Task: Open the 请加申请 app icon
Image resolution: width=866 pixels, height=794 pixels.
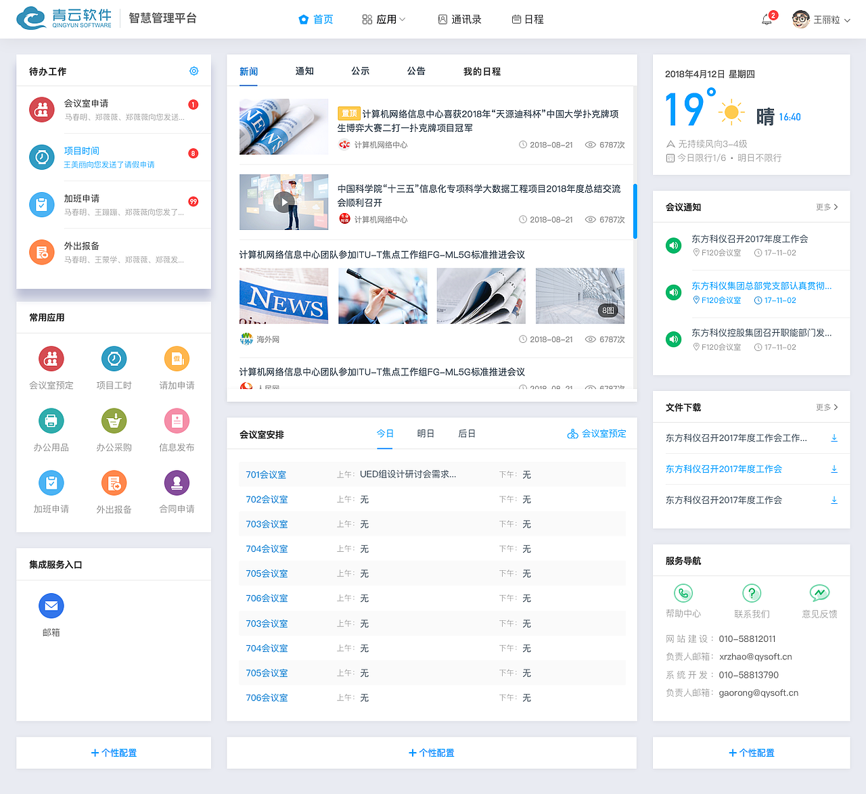Action: click(x=177, y=359)
